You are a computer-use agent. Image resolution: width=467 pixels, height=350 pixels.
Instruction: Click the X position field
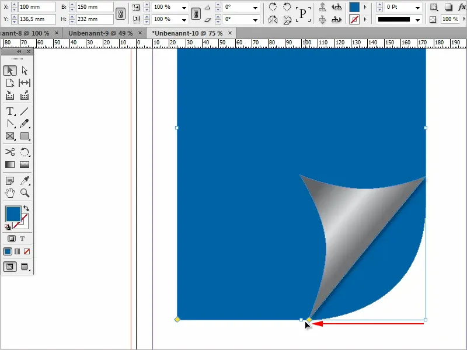37,7
